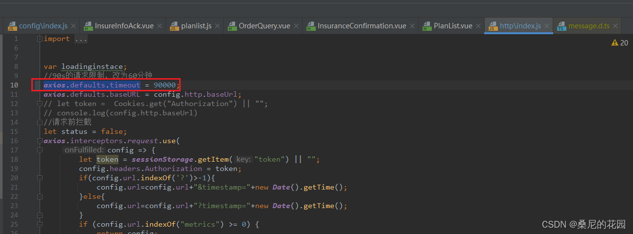Click line number 16 in the gutter
The height and width of the screenshot is (234, 633).
(14, 141)
